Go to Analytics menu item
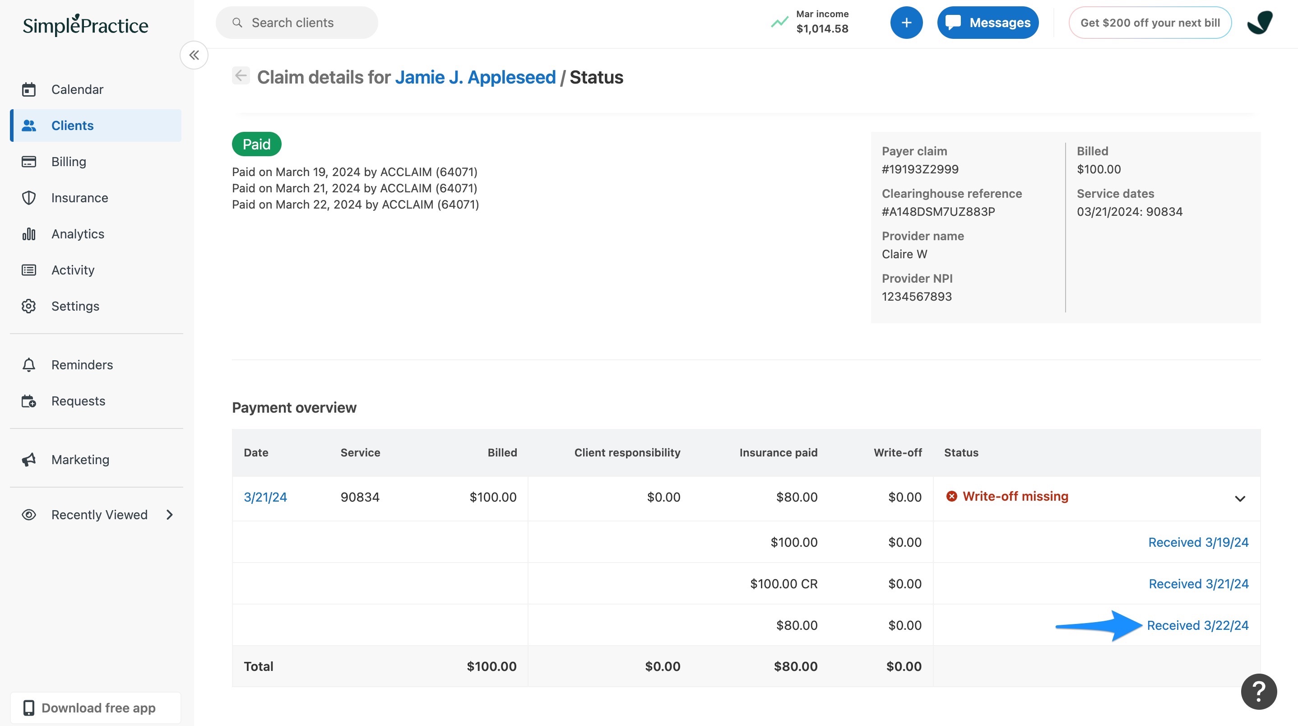The image size is (1298, 726). coord(96,234)
